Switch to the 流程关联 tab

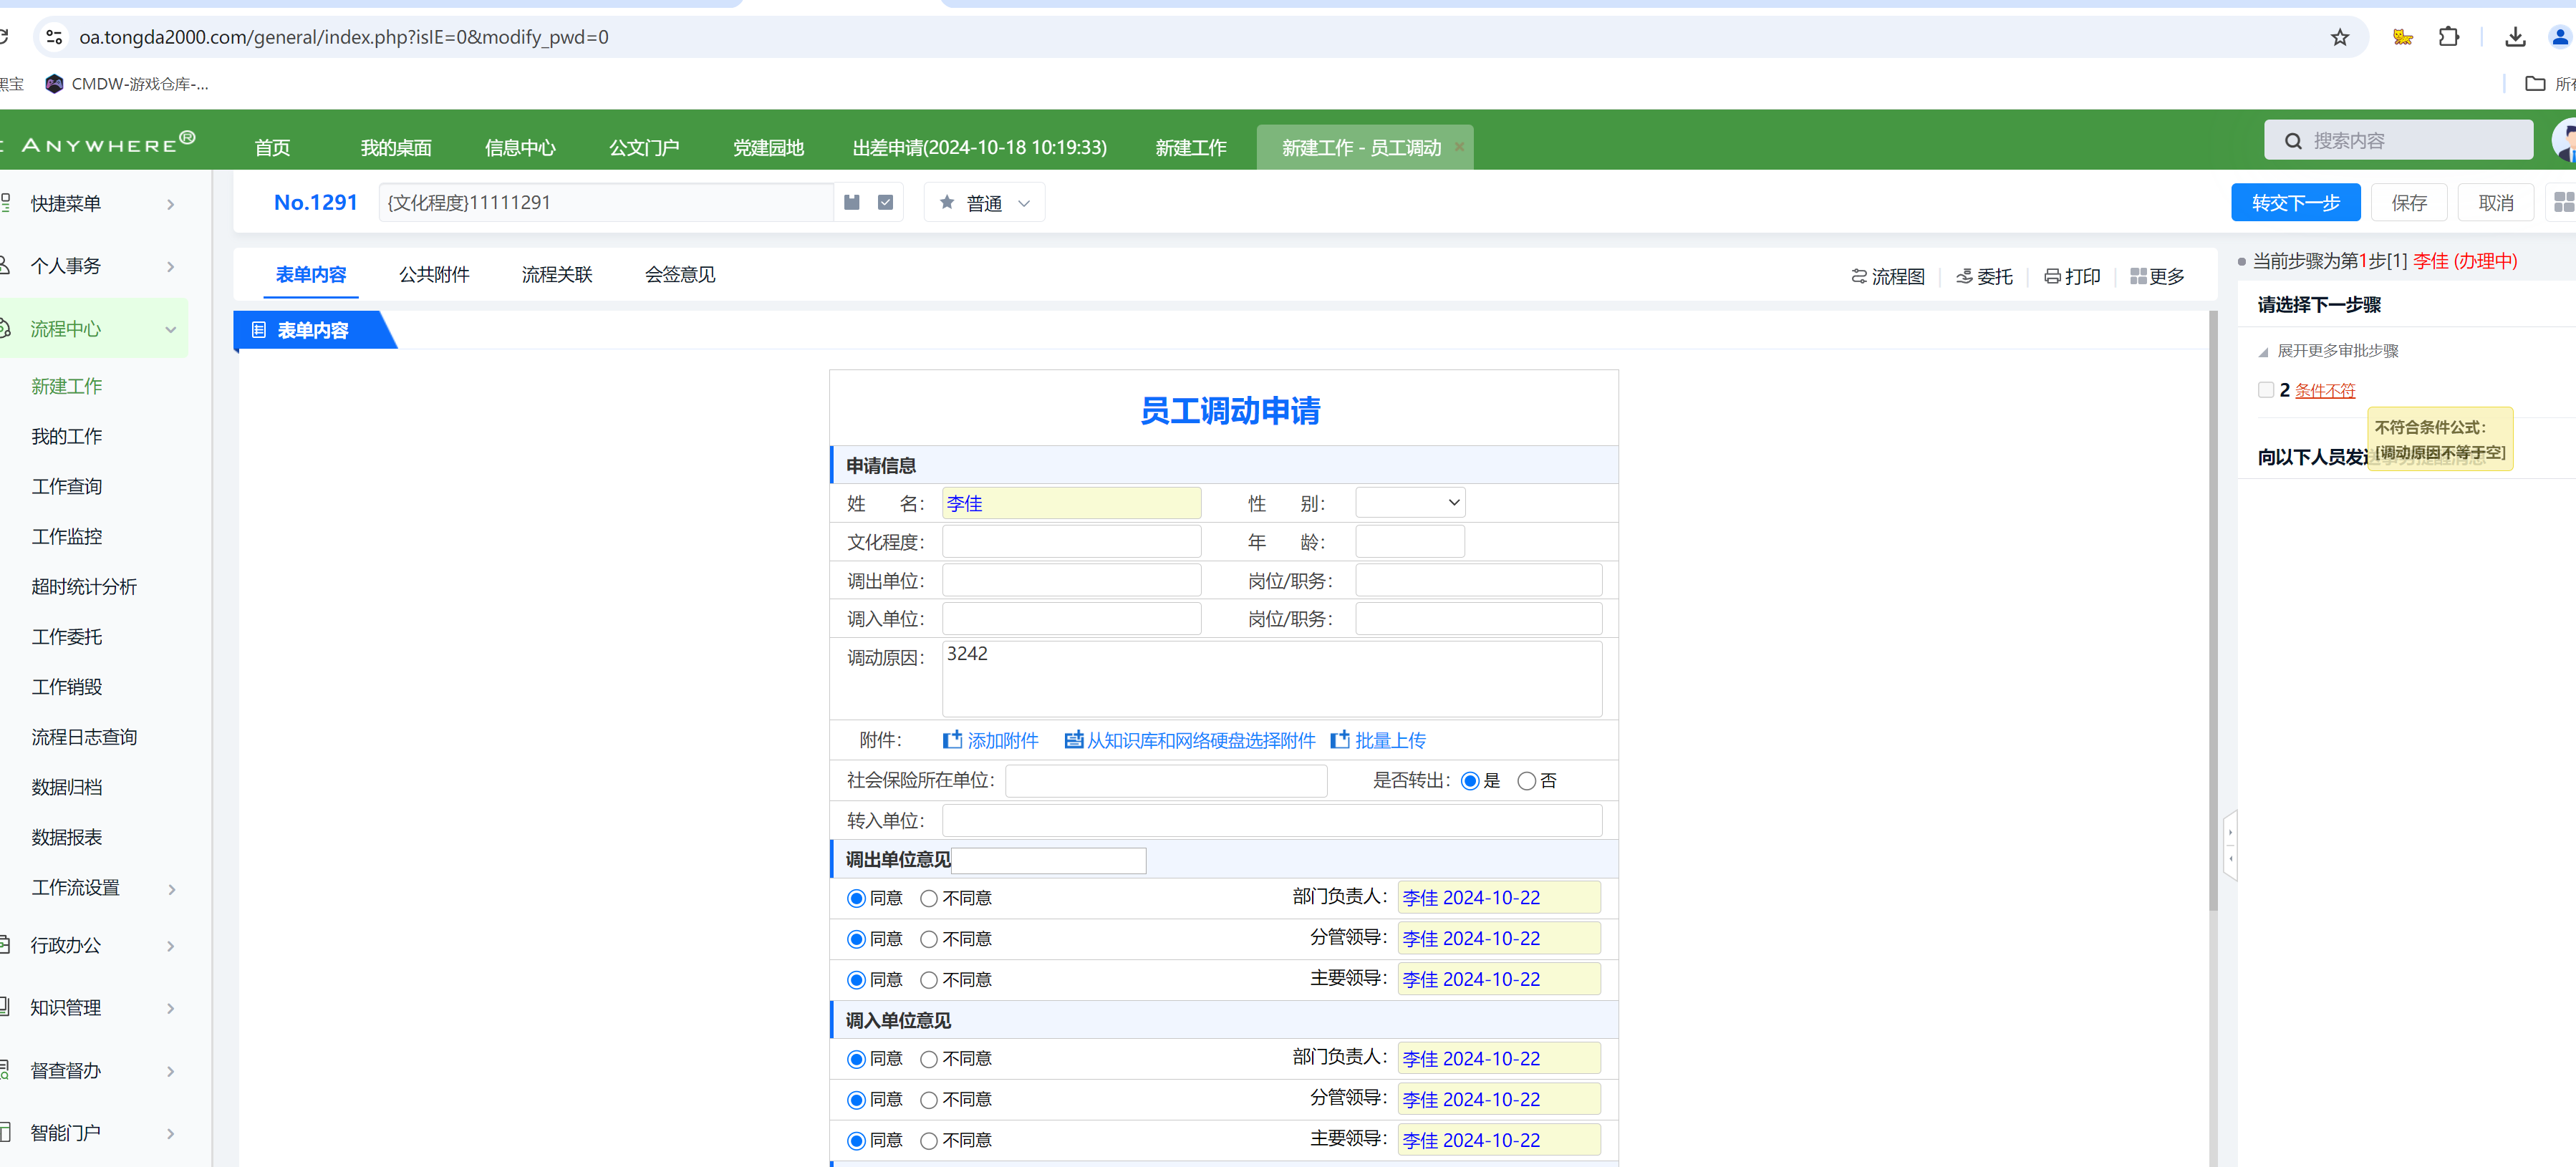tap(557, 275)
